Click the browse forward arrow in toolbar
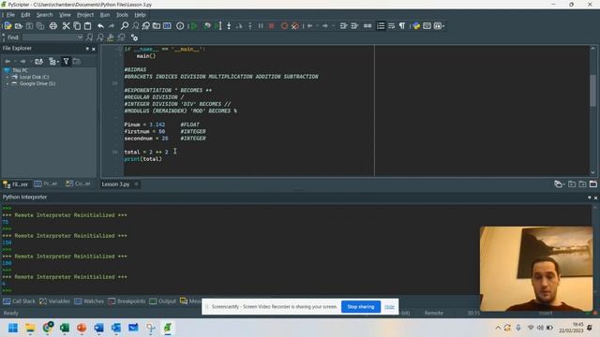The image size is (600, 337). 325,26
